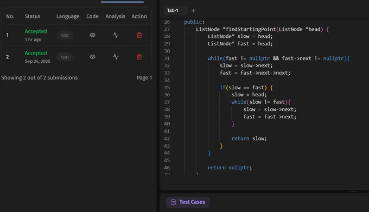This screenshot has height=212, width=369.
Task: Click Accepted status of 1 hr ago submission
Action: [36, 31]
